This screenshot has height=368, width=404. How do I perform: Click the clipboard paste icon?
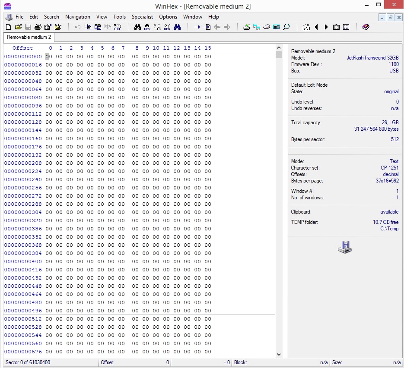tap(98, 27)
